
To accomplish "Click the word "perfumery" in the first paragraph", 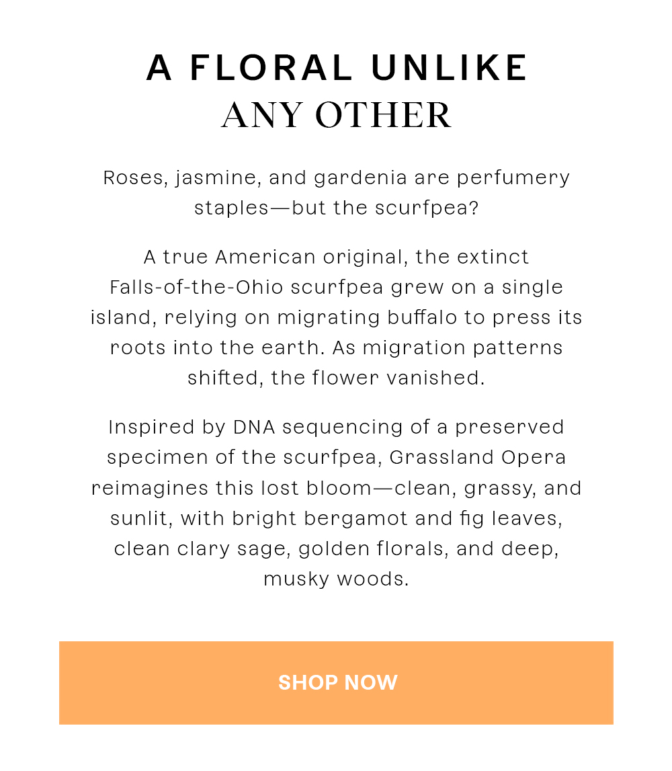I will [513, 178].
